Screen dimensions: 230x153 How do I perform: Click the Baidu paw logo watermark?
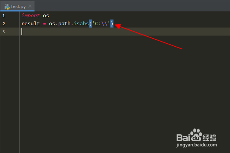(196, 135)
